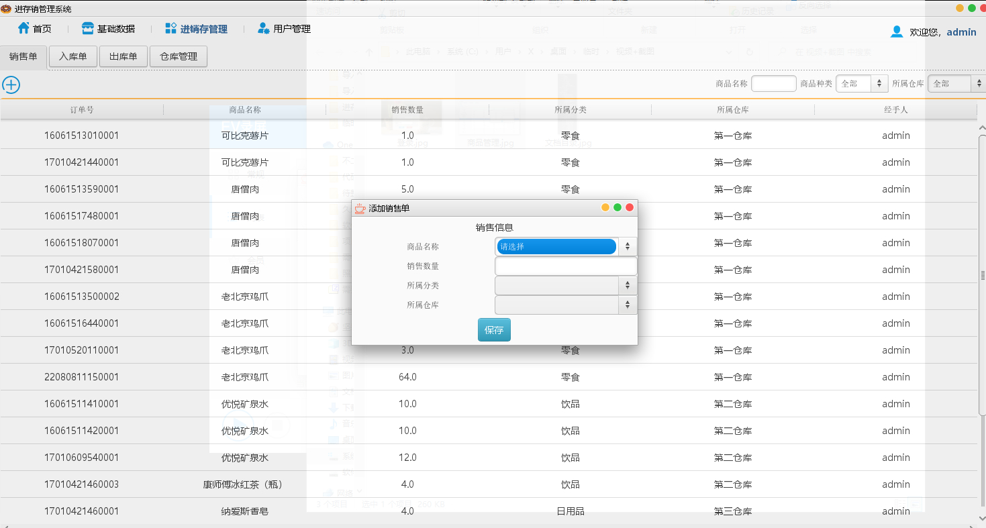
Task: Click the admin user avatar icon
Action: pyautogui.click(x=896, y=31)
